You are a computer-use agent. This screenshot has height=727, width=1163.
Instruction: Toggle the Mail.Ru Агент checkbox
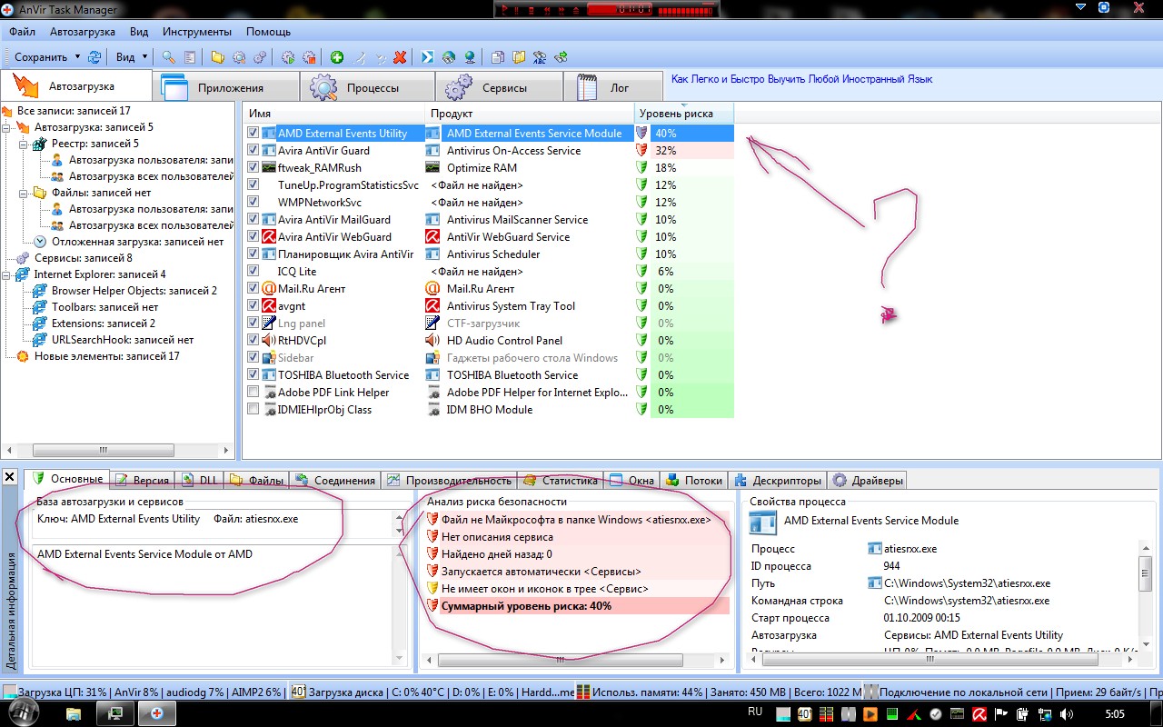coord(253,289)
